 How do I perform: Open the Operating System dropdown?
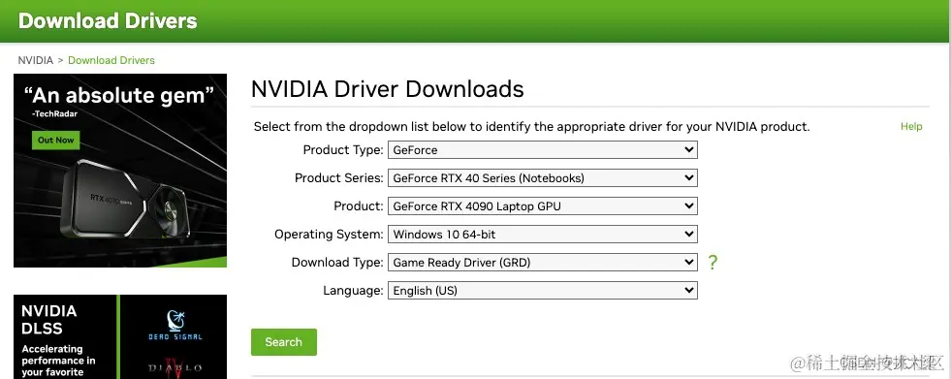click(542, 234)
